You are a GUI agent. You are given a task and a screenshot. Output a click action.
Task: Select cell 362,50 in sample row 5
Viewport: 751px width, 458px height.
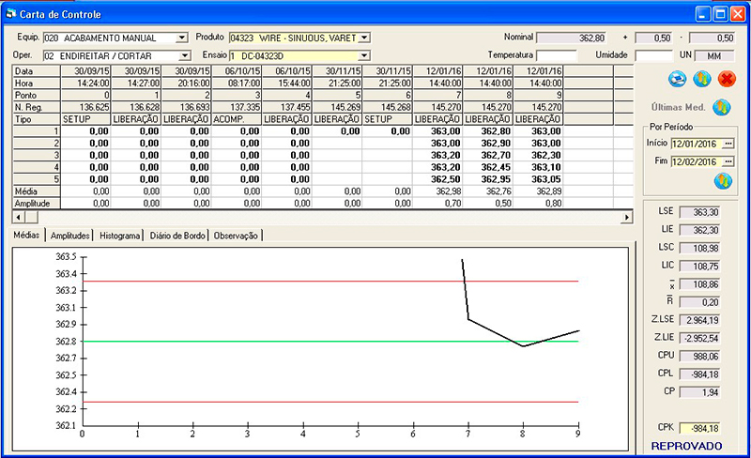[437, 179]
